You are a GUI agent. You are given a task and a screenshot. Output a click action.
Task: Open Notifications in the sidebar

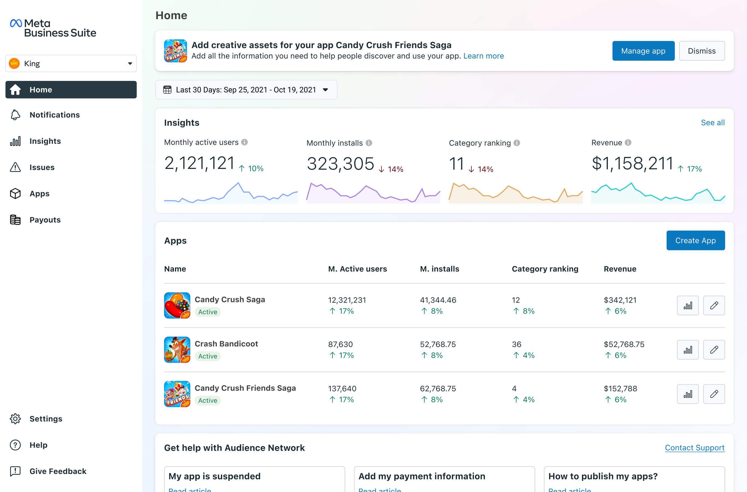click(71, 115)
